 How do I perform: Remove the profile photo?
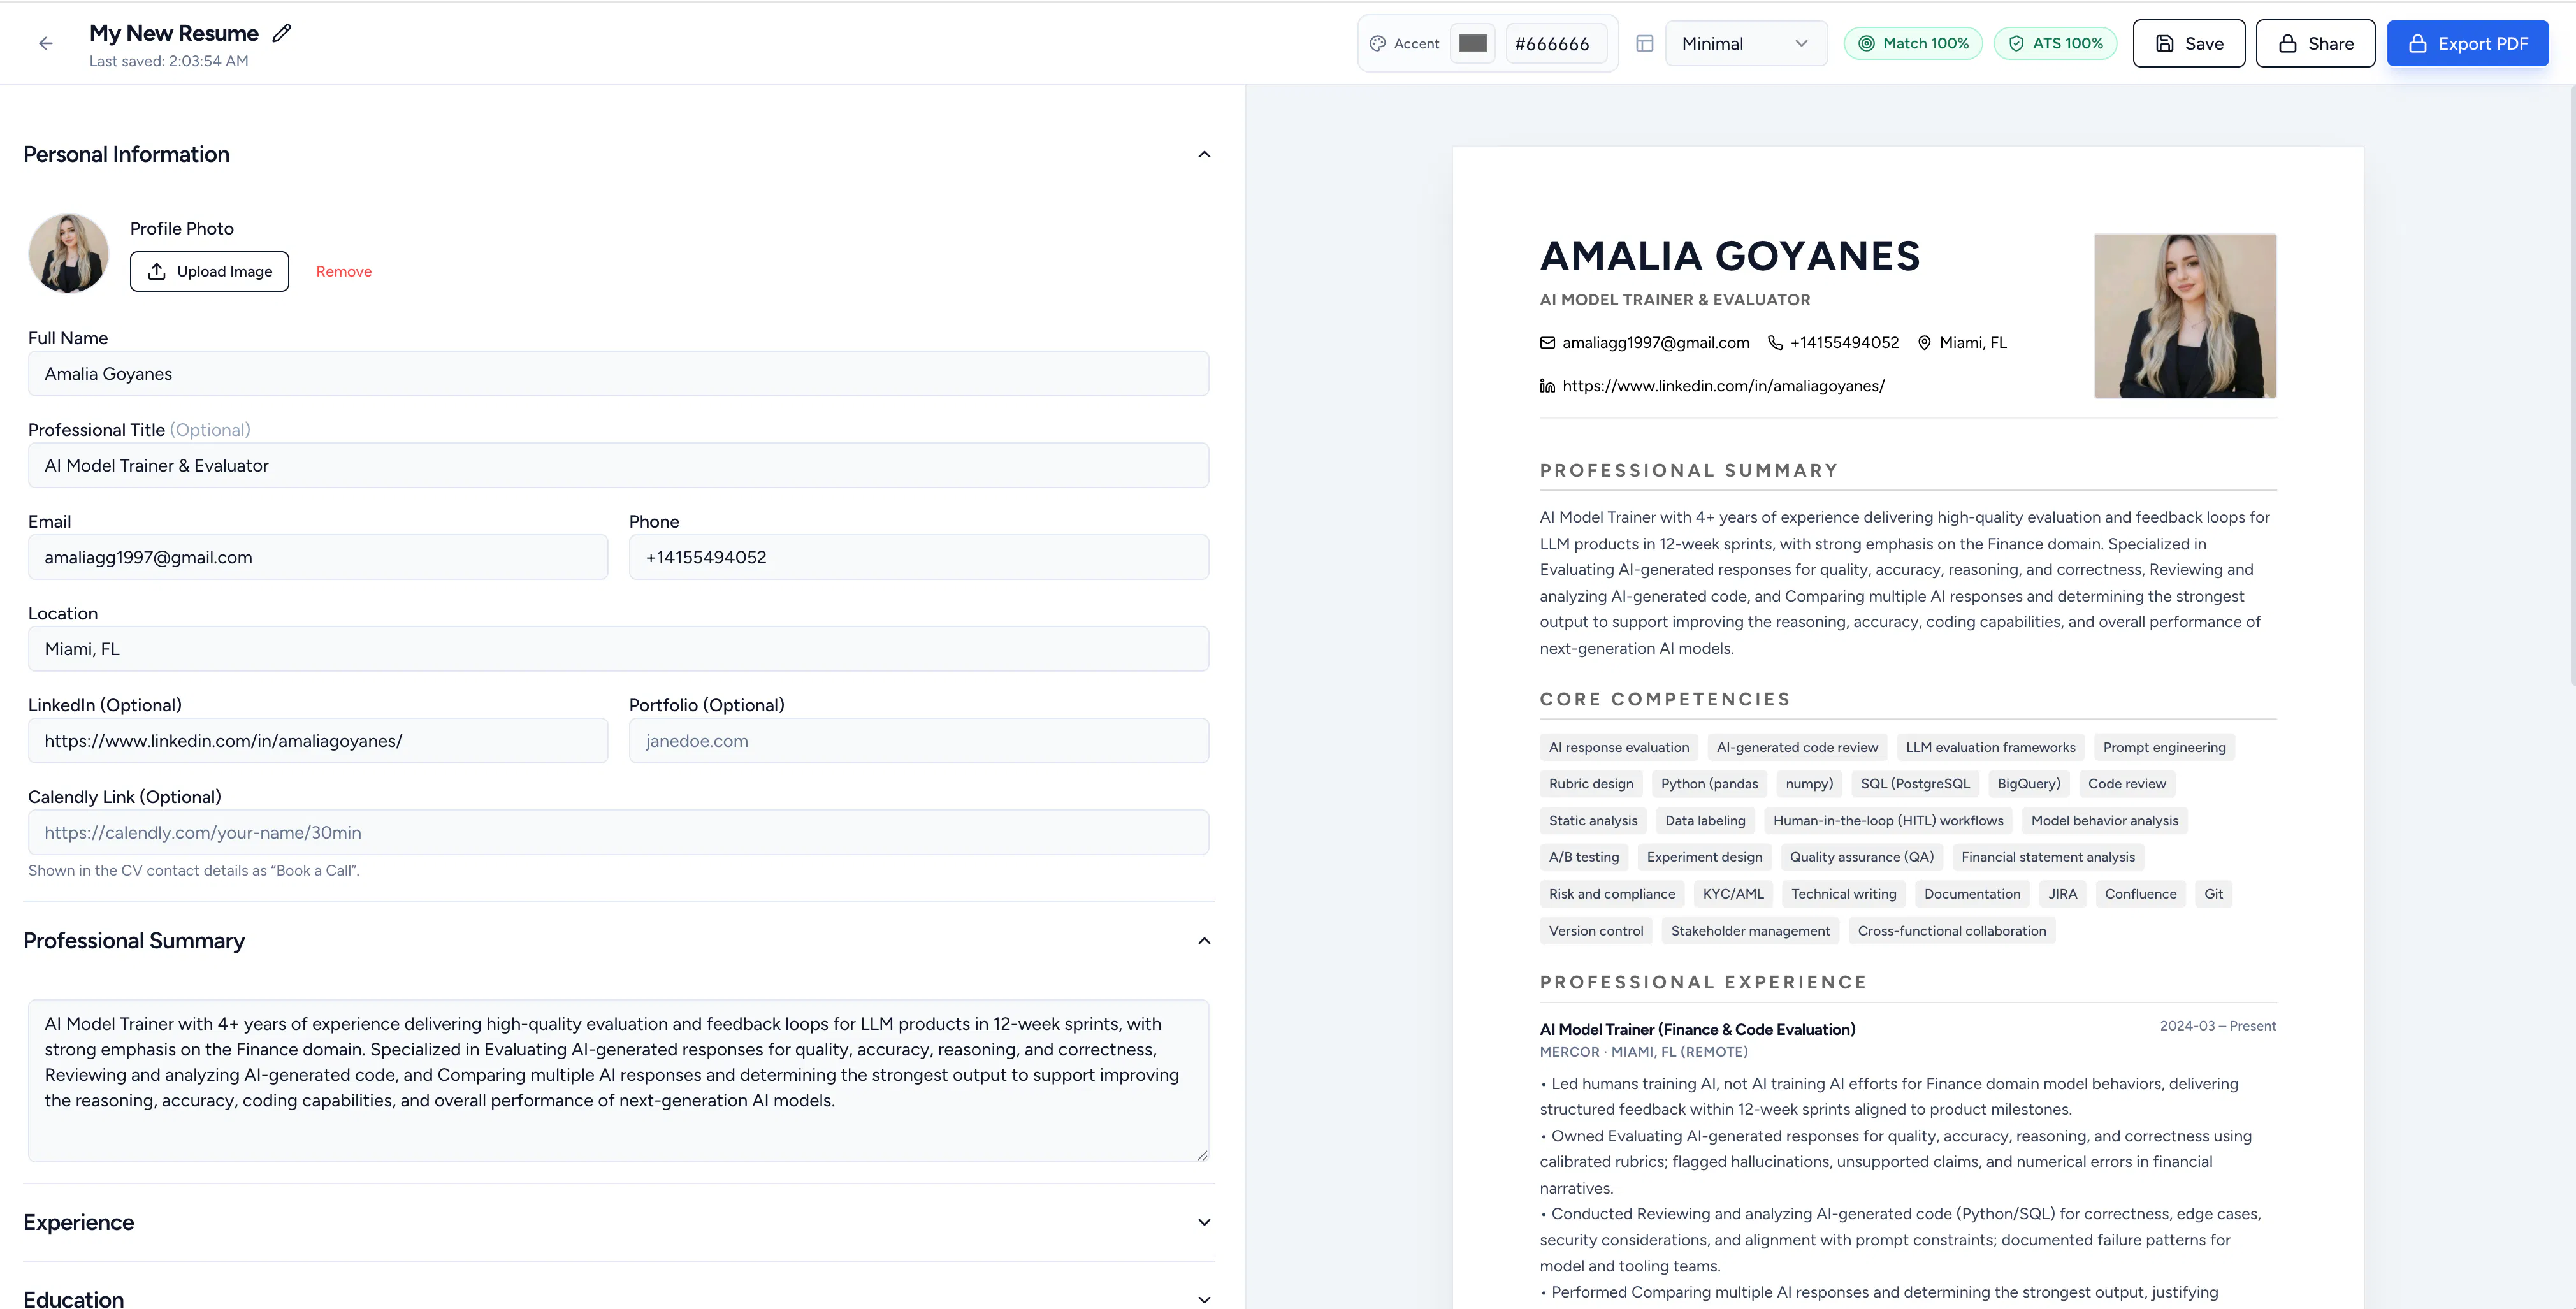tap(344, 271)
